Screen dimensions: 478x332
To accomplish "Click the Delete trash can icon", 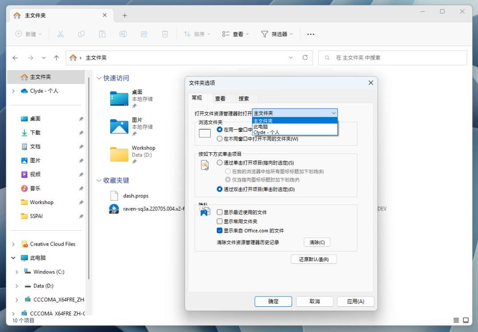I will (165, 34).
